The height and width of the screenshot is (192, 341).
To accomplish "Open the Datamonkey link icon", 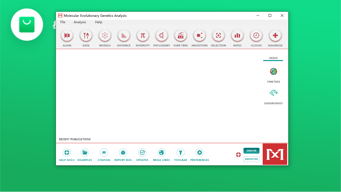I will (x=274, y=93).
